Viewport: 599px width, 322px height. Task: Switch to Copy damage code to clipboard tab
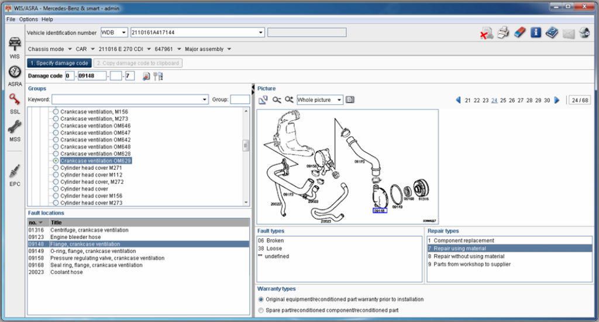137,63
